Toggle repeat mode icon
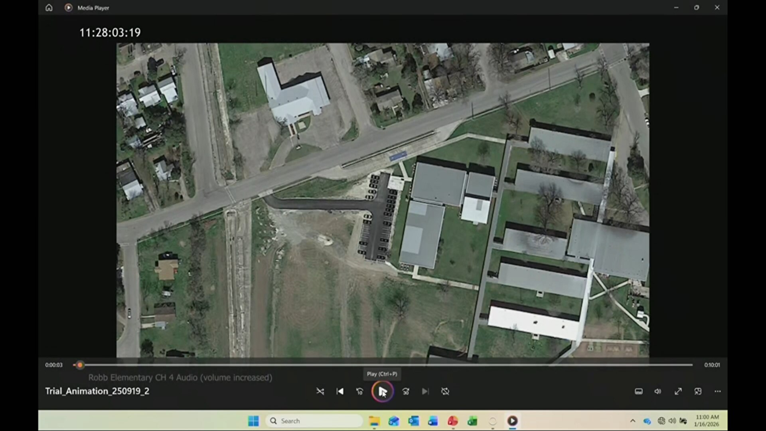Image resolution: width=766 pixels, height=431 pixels. pyautogui.click(x=445, y=391)
